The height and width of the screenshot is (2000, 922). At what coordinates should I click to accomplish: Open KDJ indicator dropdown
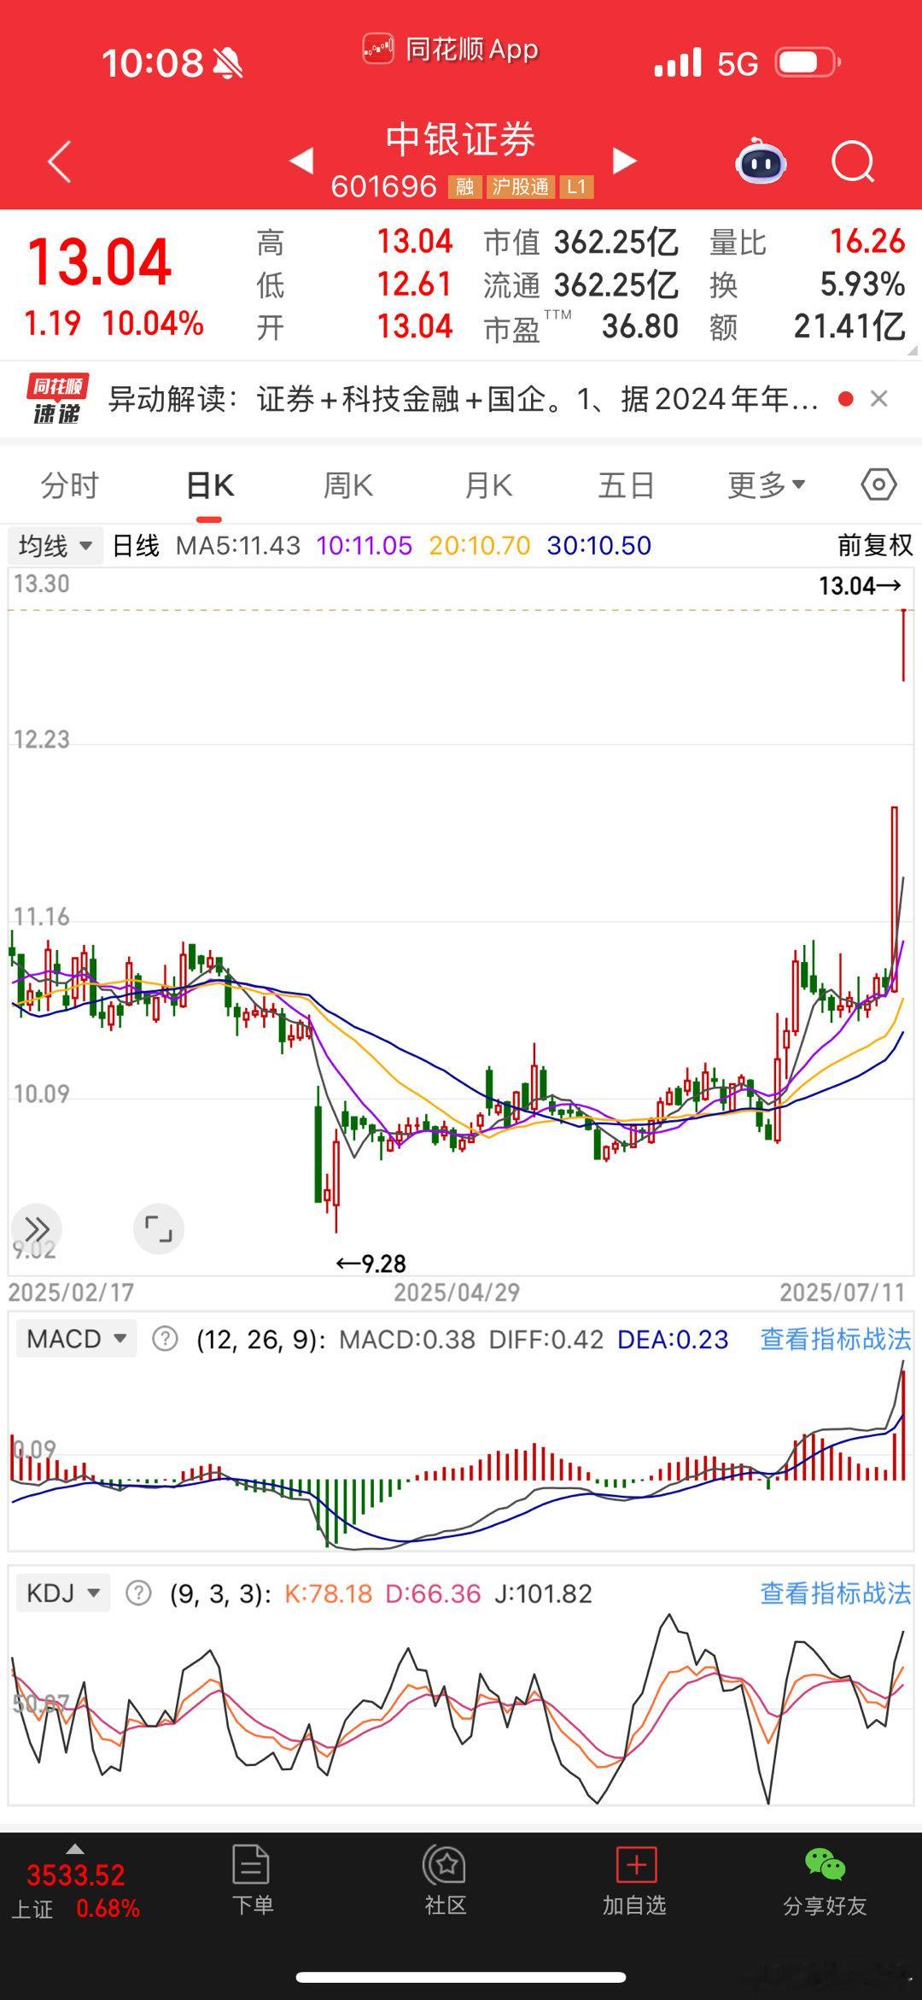tap(63, 1593)
